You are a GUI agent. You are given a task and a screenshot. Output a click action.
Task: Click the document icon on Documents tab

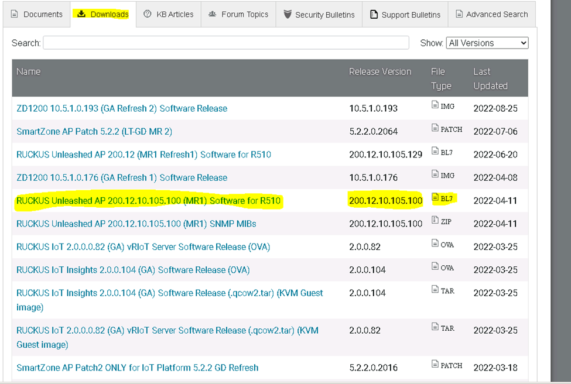pyautogui.click(x=15, y=14)
